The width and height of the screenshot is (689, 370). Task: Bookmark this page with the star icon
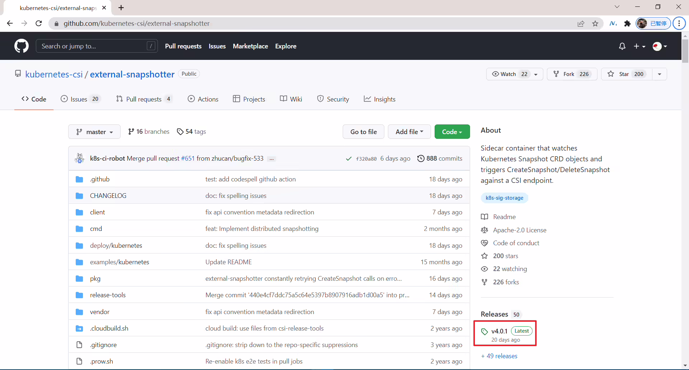point(595,24)
